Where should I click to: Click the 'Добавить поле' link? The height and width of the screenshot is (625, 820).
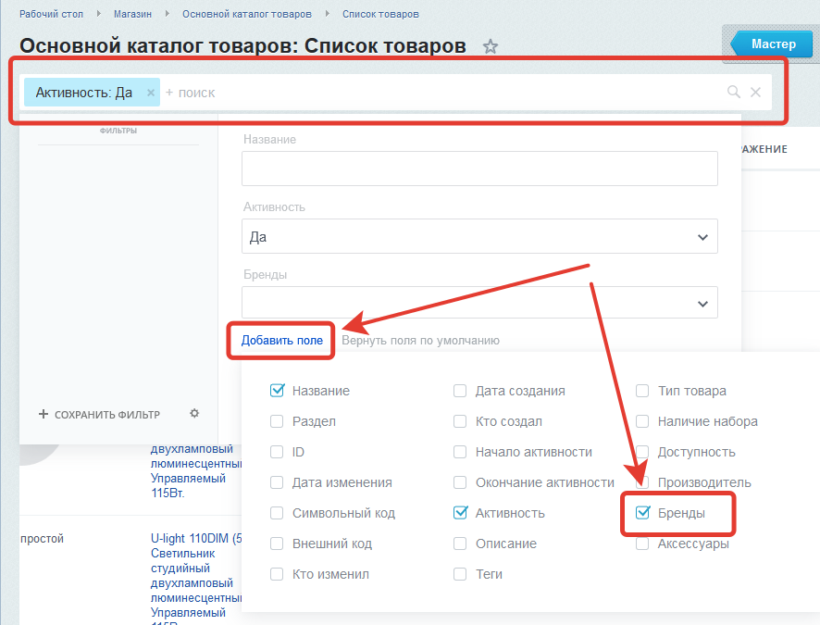click(282, 341)
